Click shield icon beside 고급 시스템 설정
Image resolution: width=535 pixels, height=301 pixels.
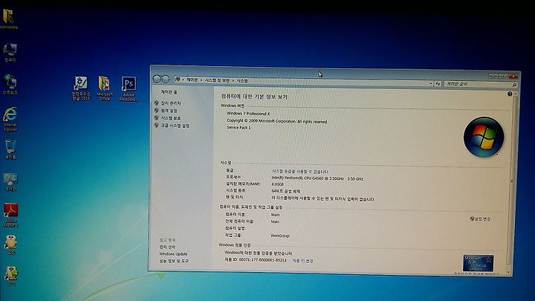(156, 126)
